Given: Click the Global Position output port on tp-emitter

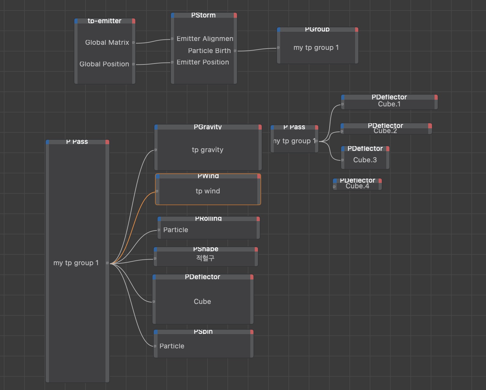Looking at the screenshot, I should tap(133, 64).
